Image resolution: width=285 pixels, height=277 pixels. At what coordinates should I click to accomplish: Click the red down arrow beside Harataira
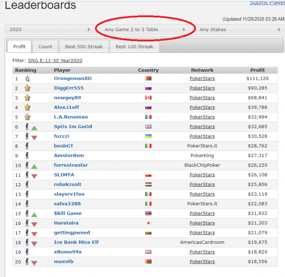coord(34,225)
